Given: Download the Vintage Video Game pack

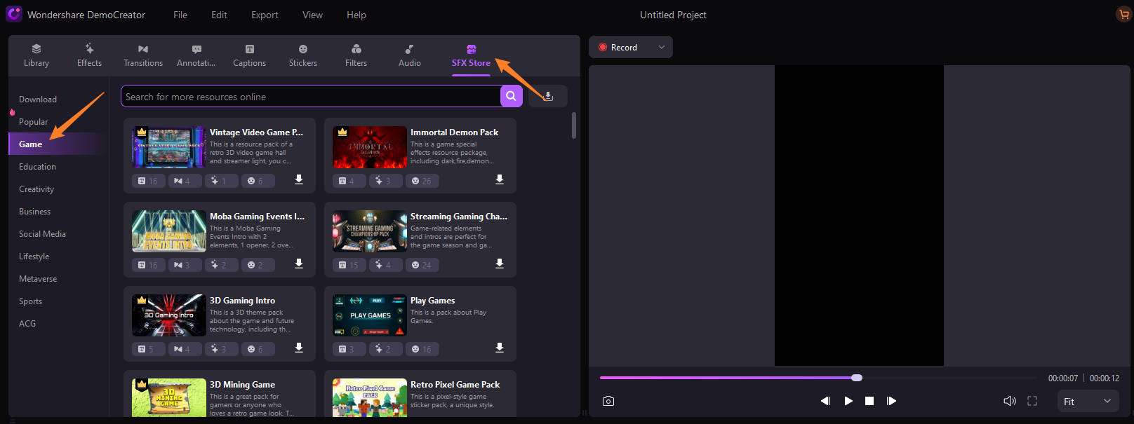Looking at the screenshot, I should click(x=299, y=180).
